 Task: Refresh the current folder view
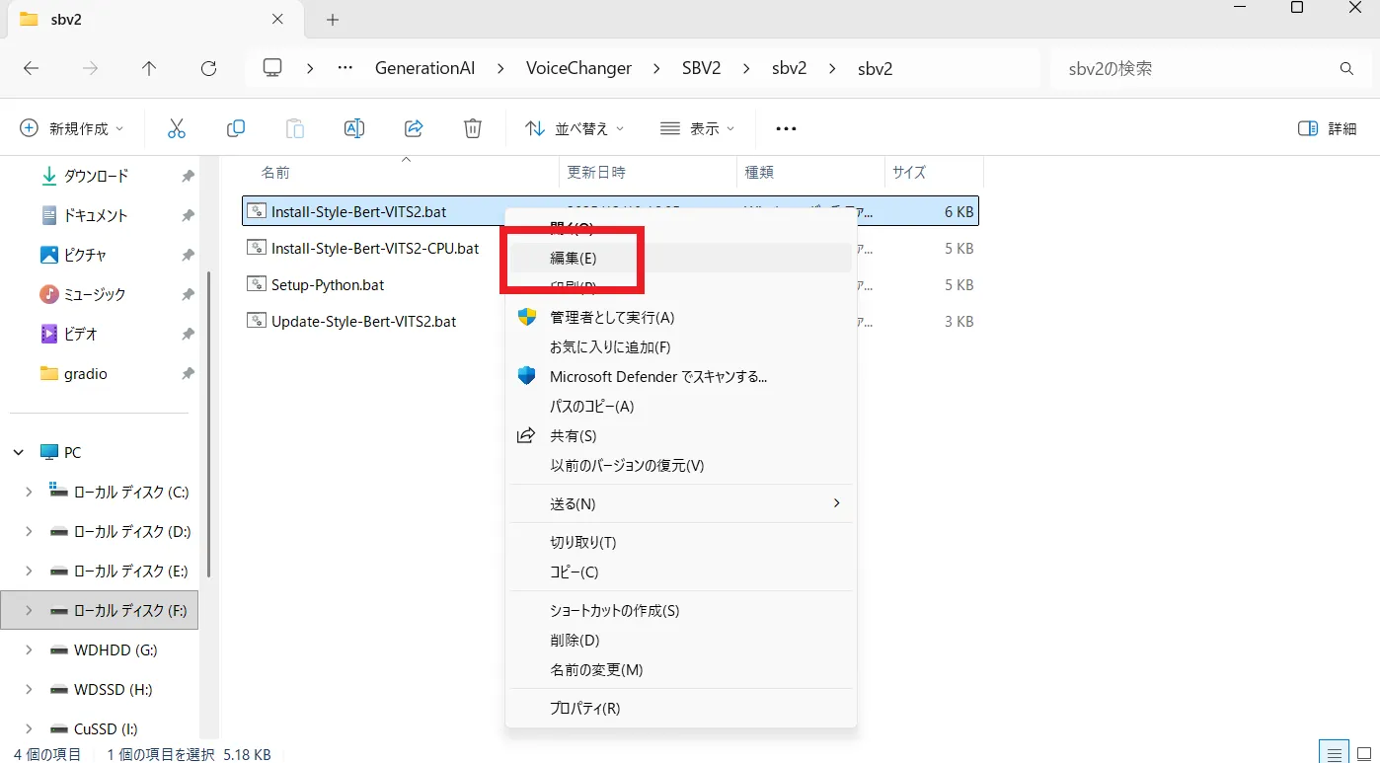tap(208, 68)
